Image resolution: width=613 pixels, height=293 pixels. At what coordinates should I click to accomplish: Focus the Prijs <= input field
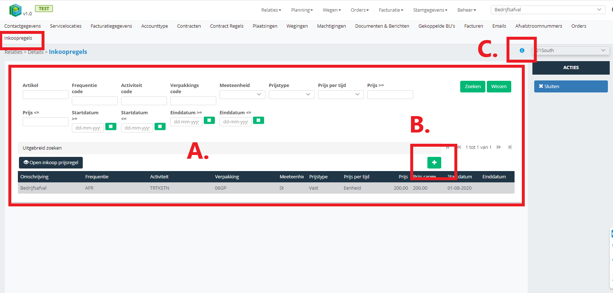45,122
